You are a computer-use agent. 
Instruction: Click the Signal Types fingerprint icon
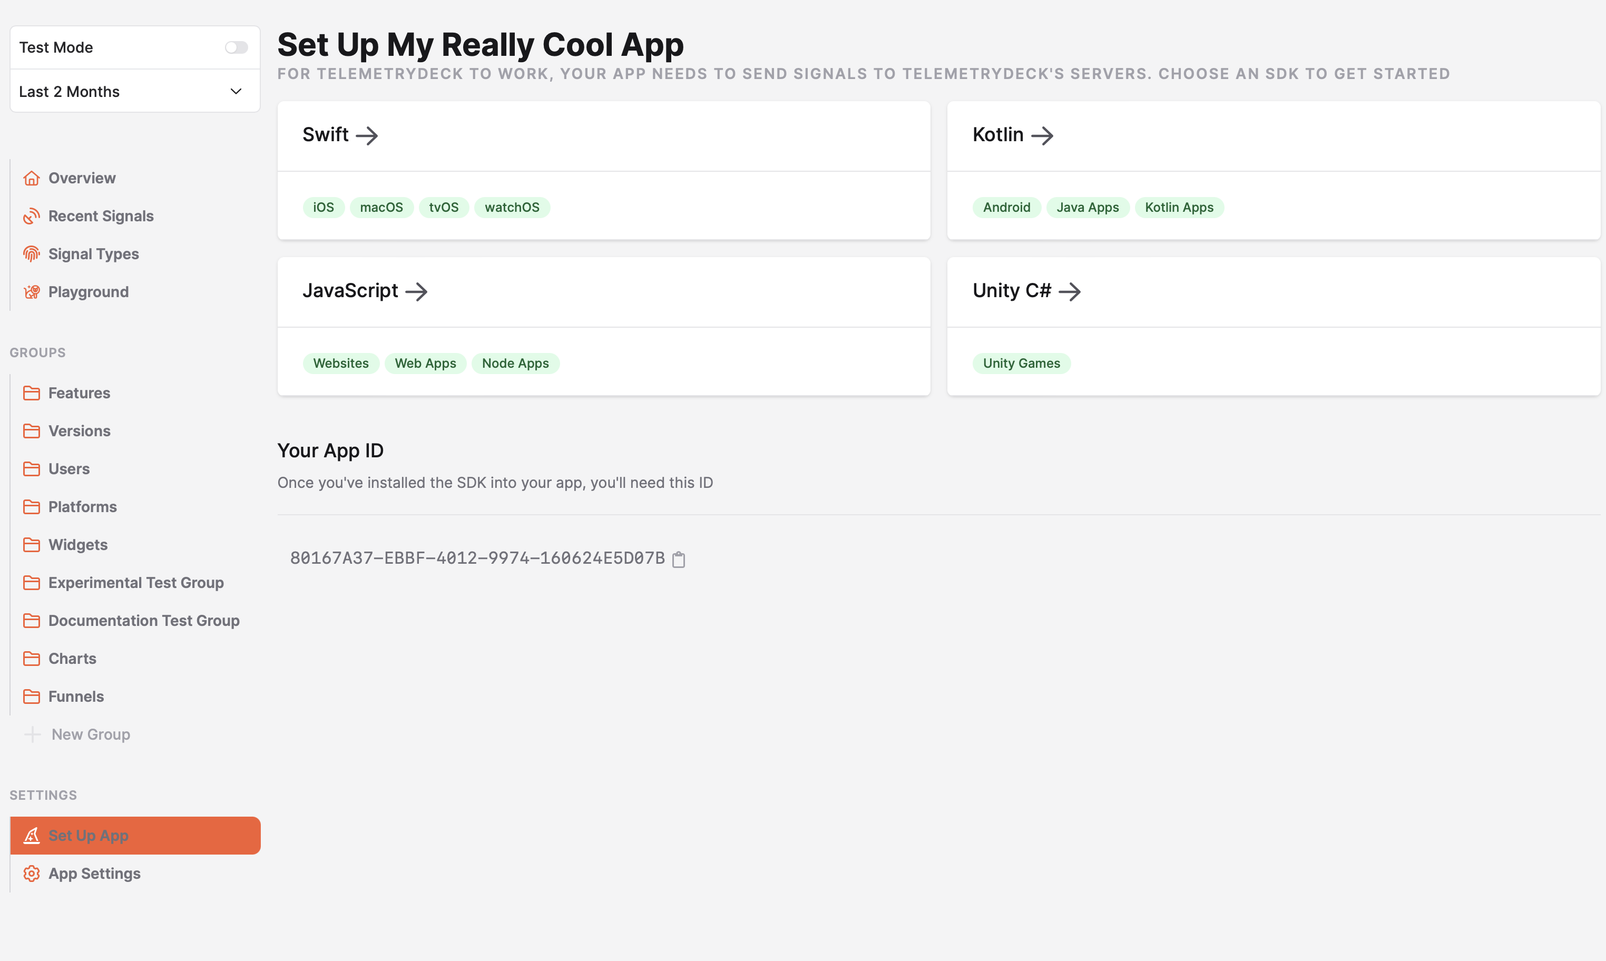pyautogui.click(x=31, y=254)
